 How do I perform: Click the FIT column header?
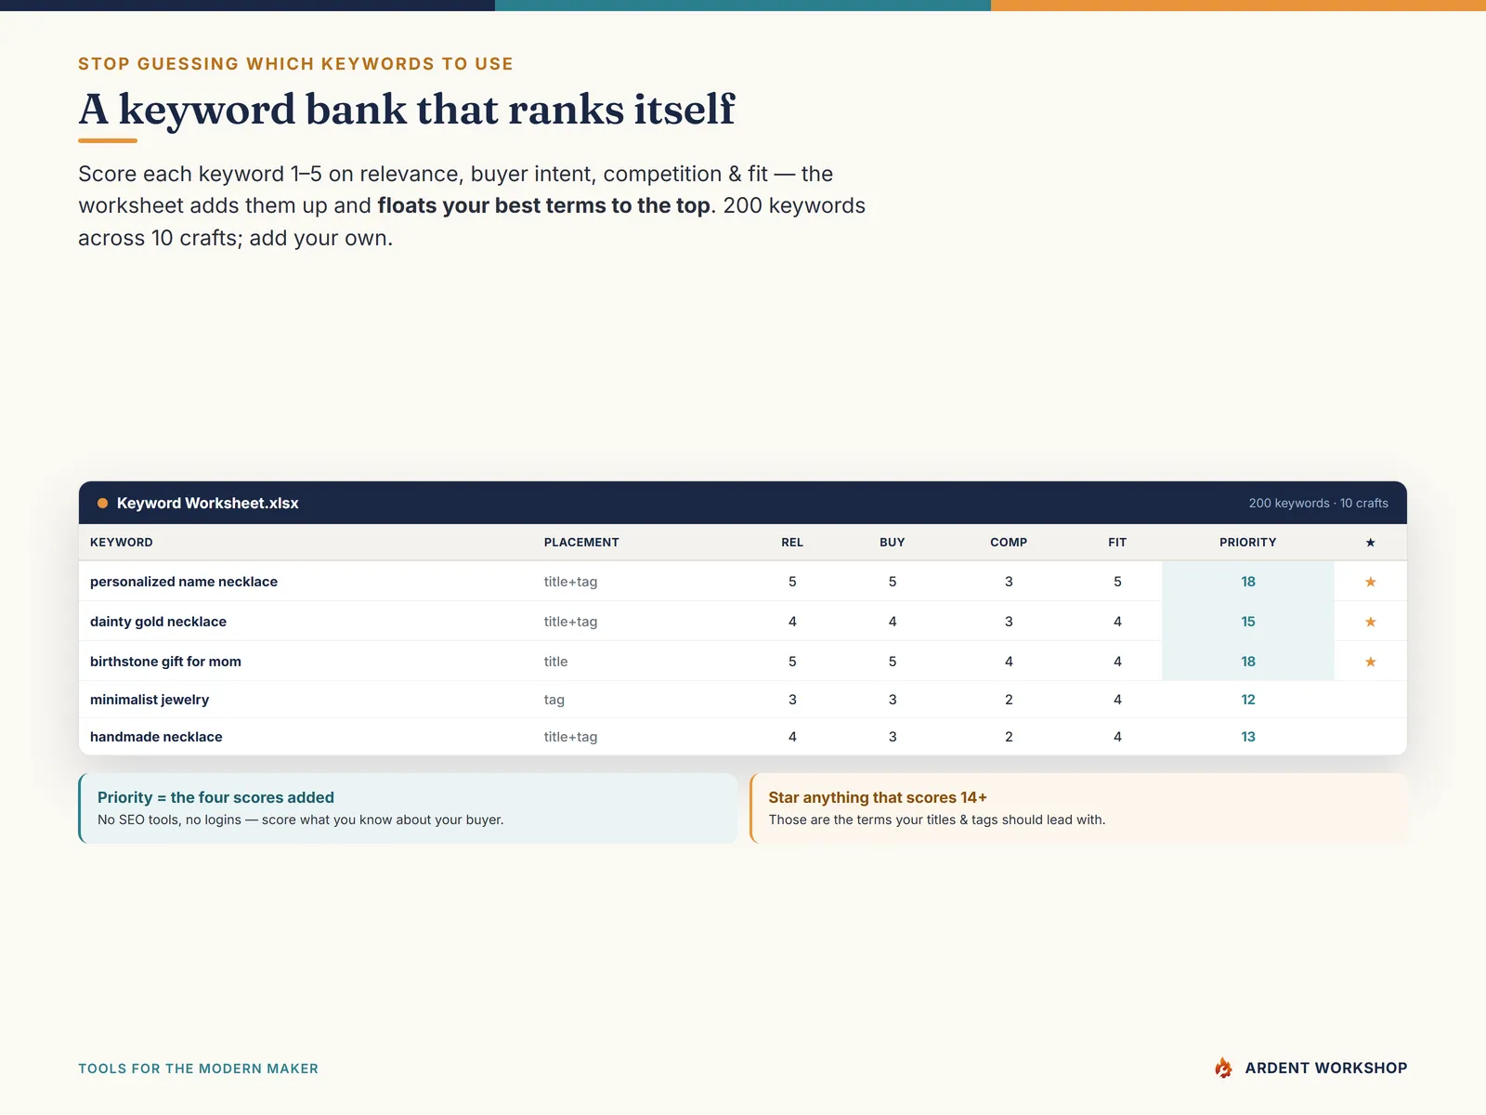pyautogui.click(x=1117, y=543)
